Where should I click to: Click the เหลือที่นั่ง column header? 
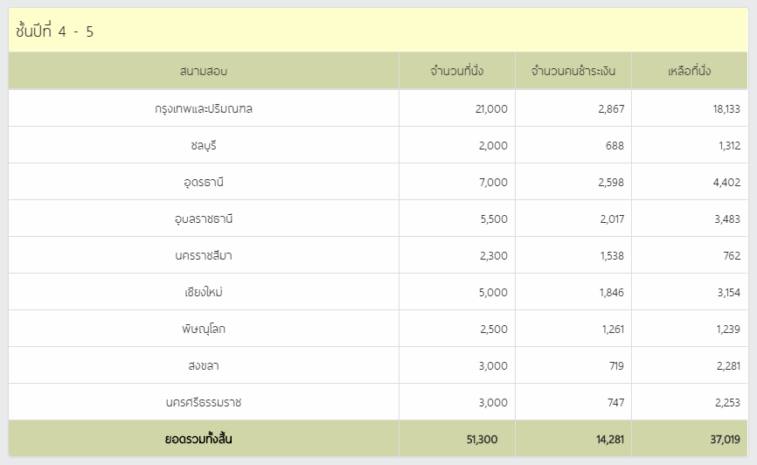(690, 71)
